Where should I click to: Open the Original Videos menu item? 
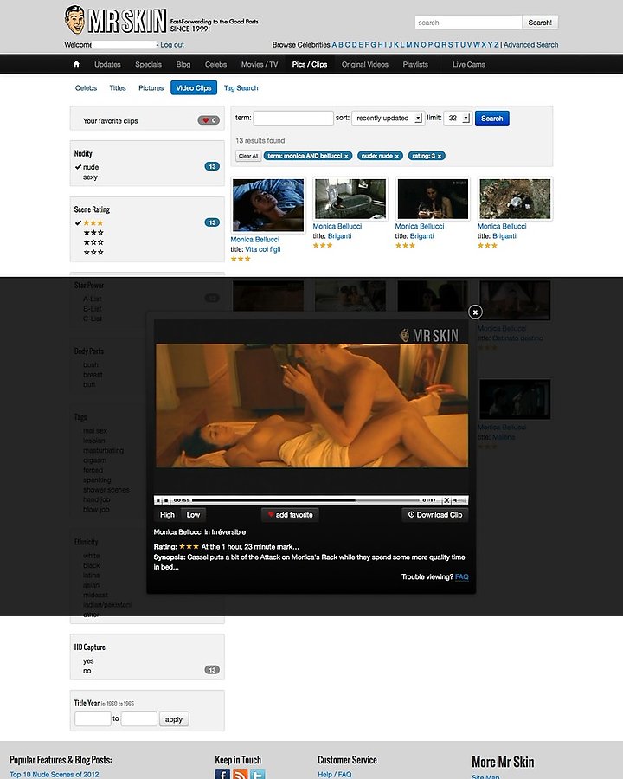(x=364, y=64)
